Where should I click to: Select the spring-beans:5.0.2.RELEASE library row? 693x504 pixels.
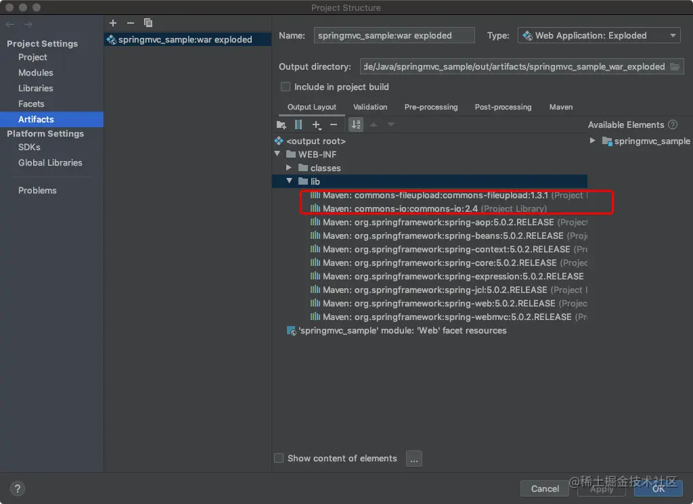(449, 236)
